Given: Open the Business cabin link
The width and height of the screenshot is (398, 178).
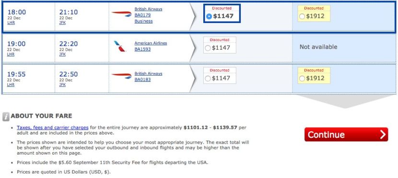Looking at the screenshot, I should 143,21.
